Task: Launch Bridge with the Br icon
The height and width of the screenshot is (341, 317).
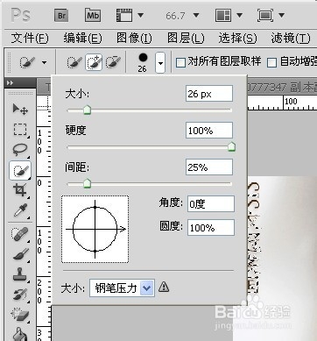Action: 61,15
